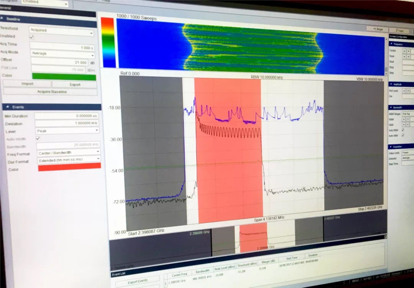Click the Min Duration input field
Viewport: 414px width, 288px height.
pyautogui.click(x=67, y=116)
